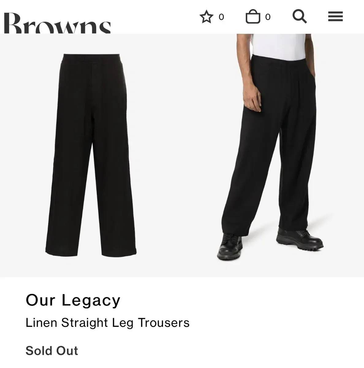This screenshot has height=368, width=364.
Task: Open the shopping bag icon
Action: (x=253, y=17)
